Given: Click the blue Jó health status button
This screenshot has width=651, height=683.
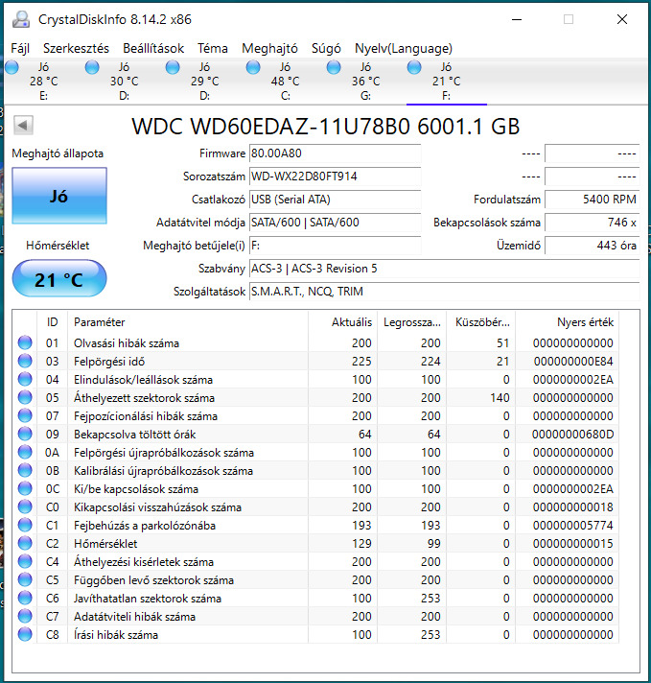Looking at the screenshot, I should (59, 196).
